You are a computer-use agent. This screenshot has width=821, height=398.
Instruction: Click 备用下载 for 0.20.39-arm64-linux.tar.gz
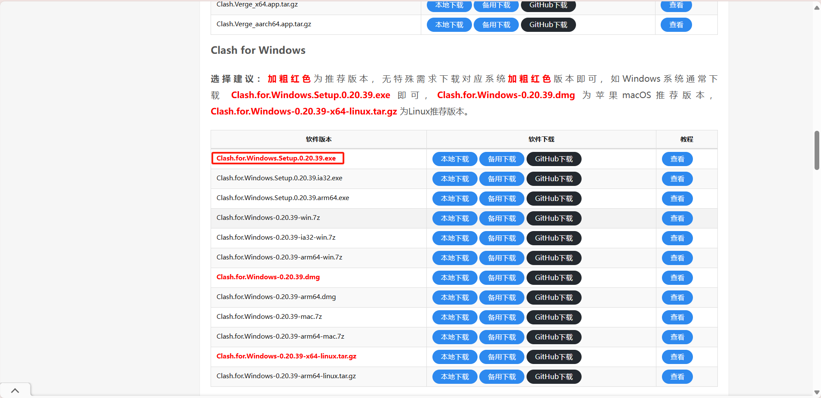[x=502, y=377]
